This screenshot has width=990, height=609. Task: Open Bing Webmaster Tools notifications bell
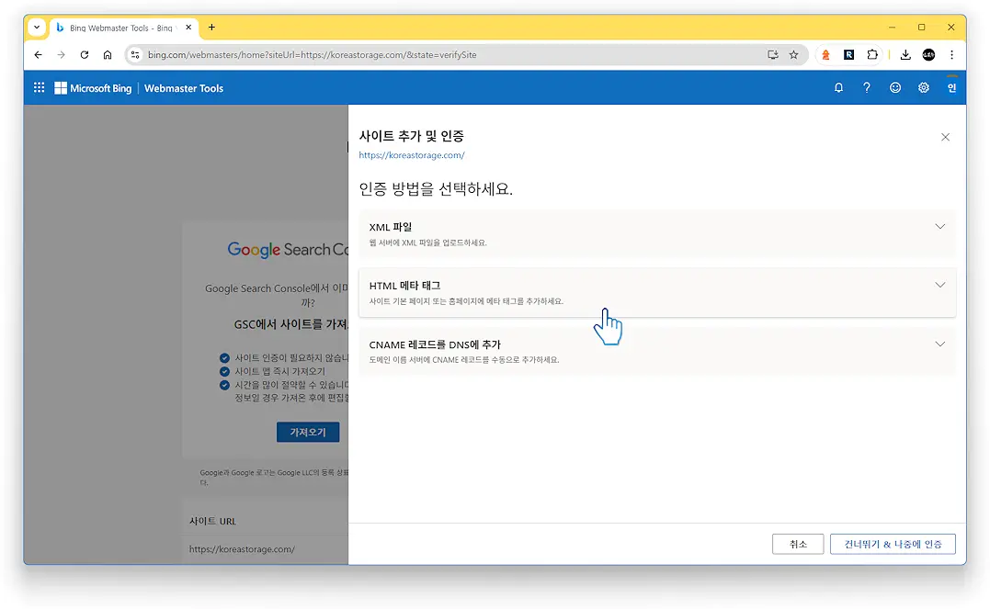837,87
